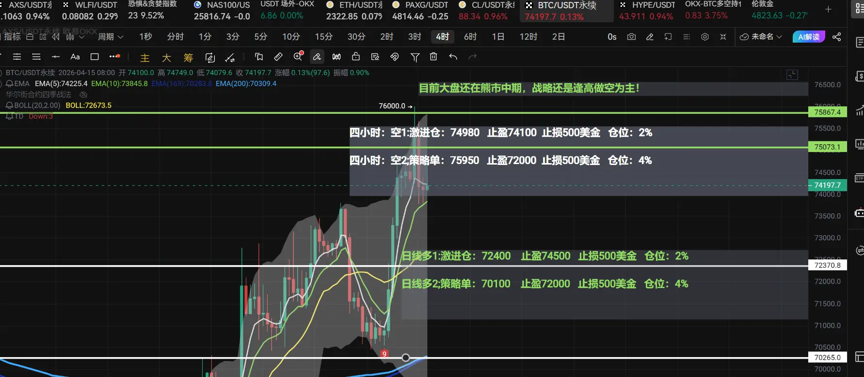
Task: Click the layout add-panel icon
Action: [668, 37]
